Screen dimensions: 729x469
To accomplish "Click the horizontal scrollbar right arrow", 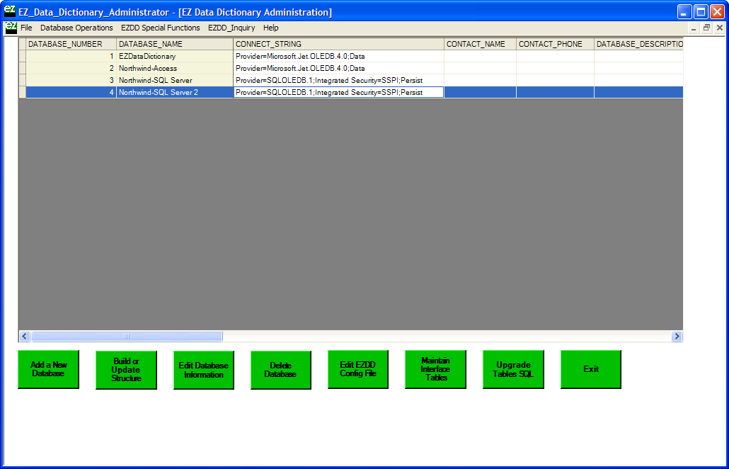I will tap(677, 337).
